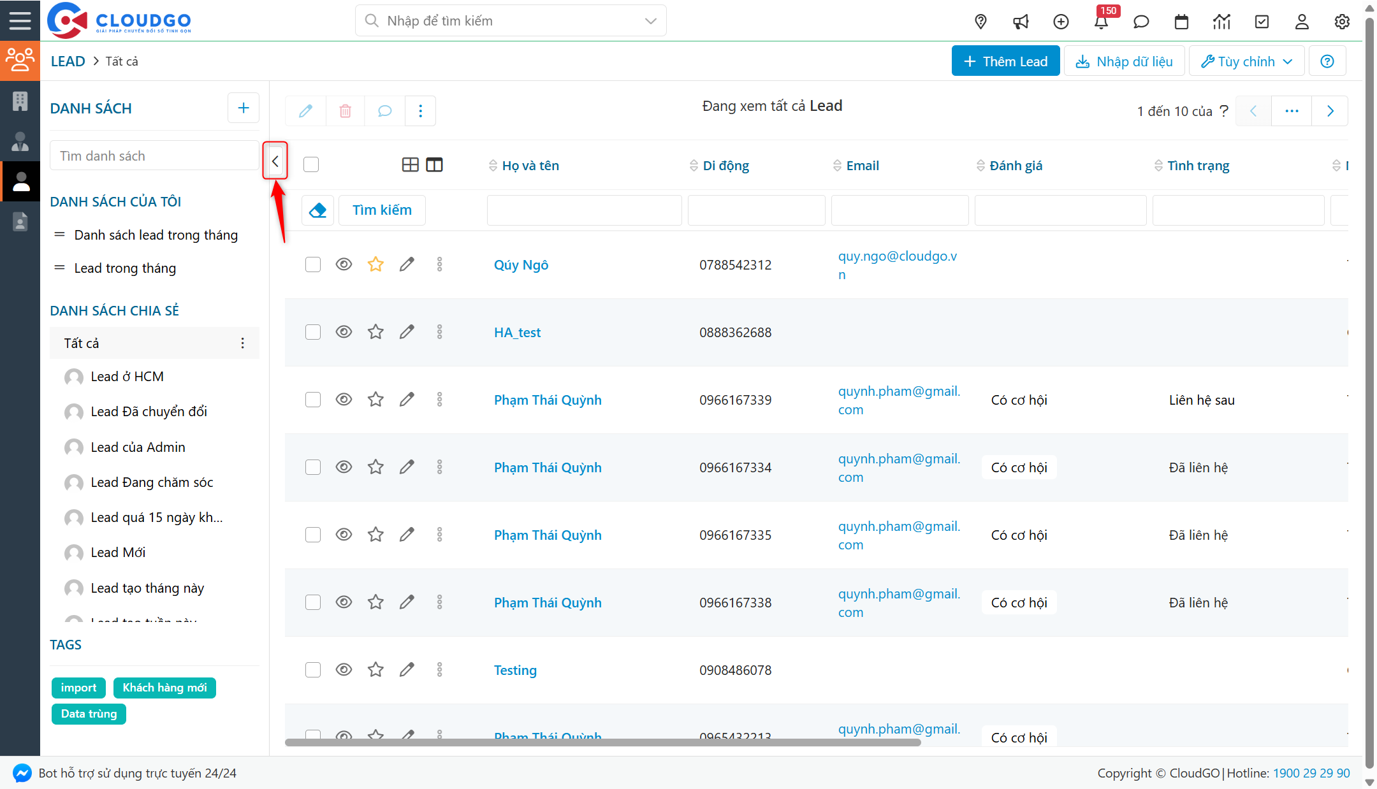This screenshot has height=789, width=1377.
Task: Open the notifications bell icon
Action: click(x=1101, y=22)
